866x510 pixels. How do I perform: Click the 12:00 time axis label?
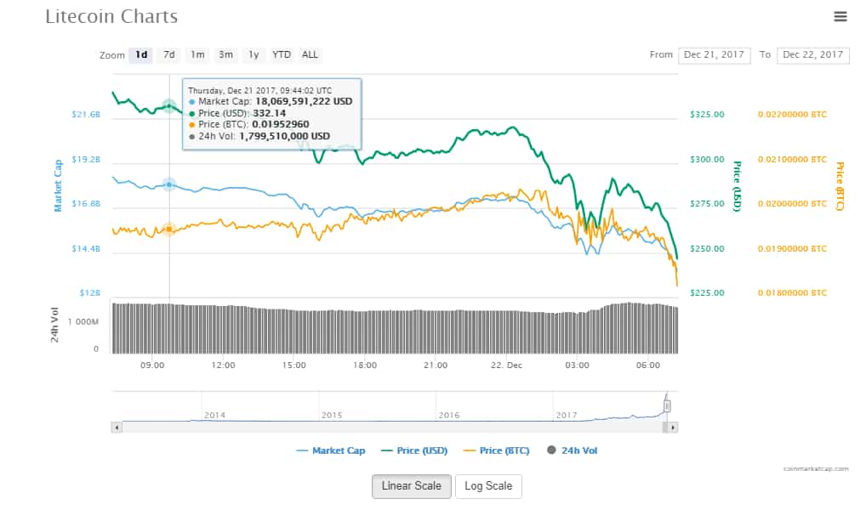tap(223, 365)
